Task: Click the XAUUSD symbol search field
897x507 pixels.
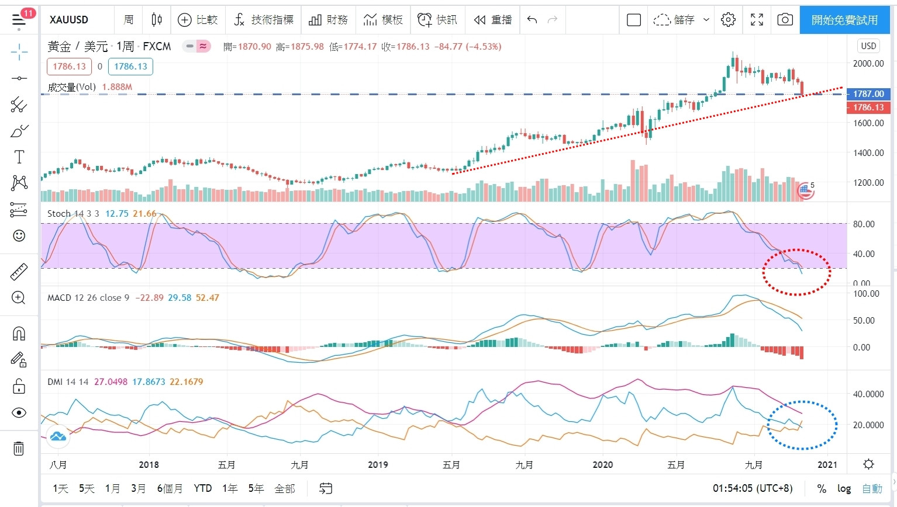Action: click(69, 20)
